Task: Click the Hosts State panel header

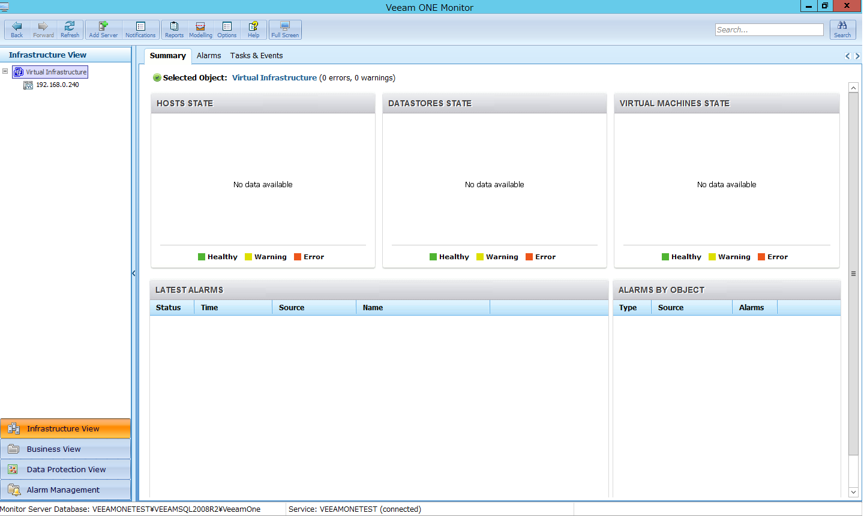Action: tap(263, 103)
